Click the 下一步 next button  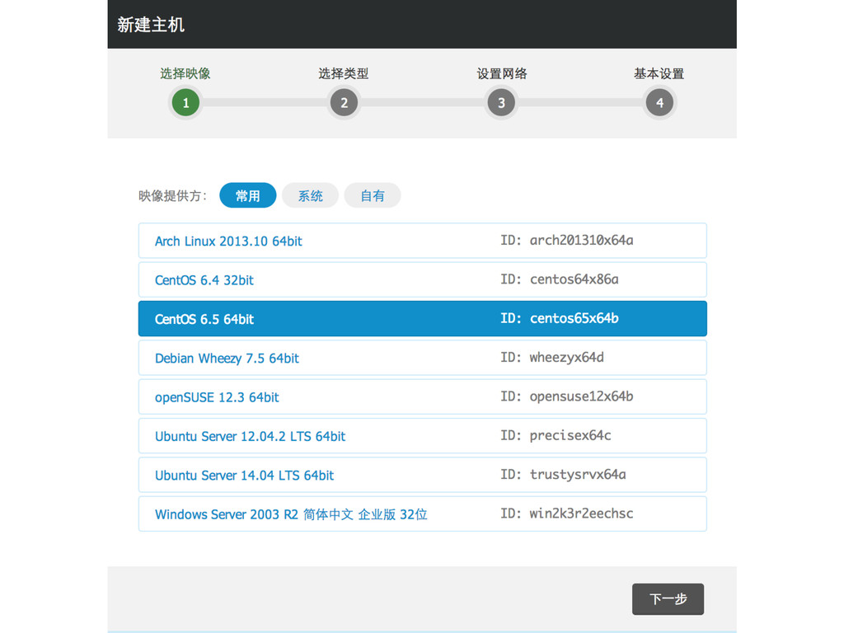[668, 599]
